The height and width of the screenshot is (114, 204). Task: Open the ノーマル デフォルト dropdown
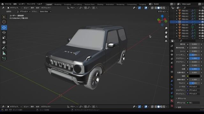point(193,86)
